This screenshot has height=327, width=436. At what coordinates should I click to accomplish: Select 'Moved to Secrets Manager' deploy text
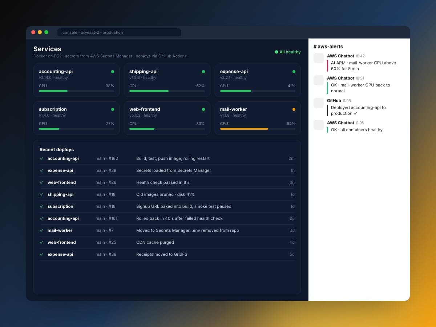[187, 230]
